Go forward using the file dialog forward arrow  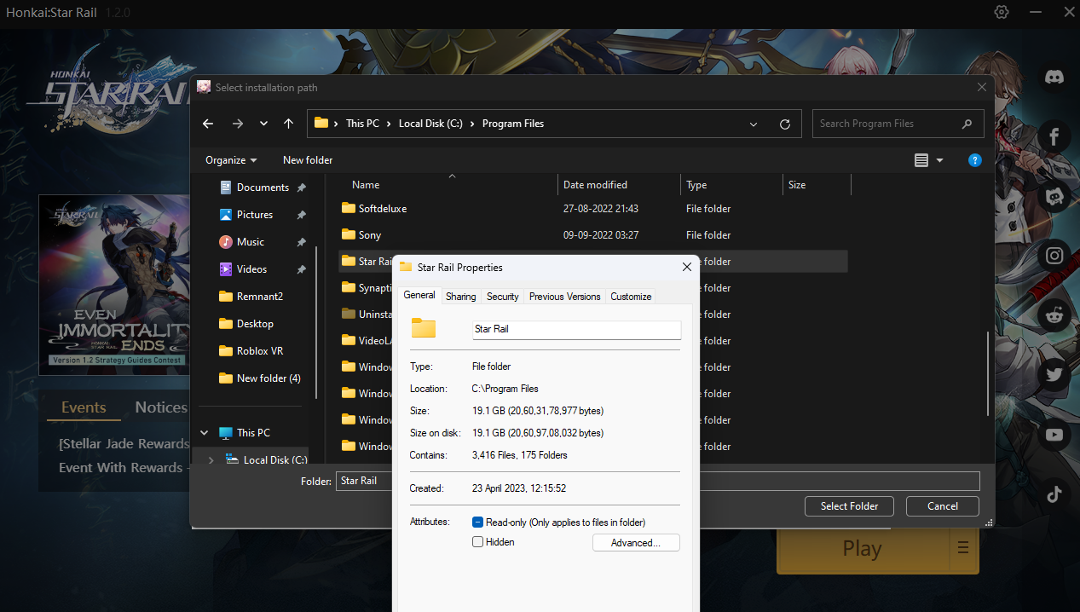point(238,124)
